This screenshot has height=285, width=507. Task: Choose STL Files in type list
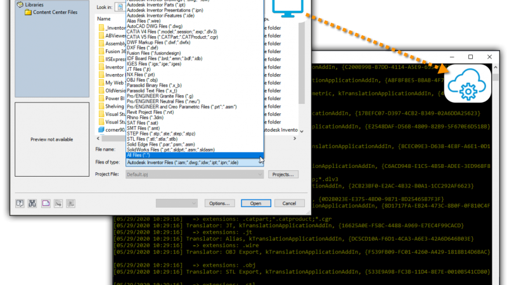152,139
